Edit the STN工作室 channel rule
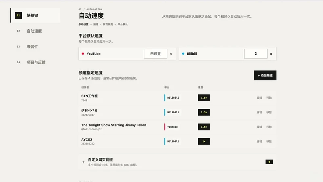This screenshot has height=182, width=323. click(x=259, y=98)
